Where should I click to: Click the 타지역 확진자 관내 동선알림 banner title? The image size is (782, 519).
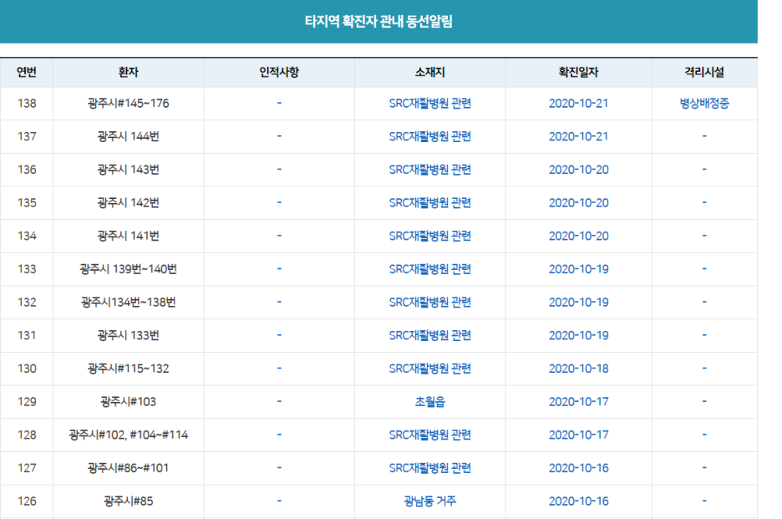pos(378,22)
